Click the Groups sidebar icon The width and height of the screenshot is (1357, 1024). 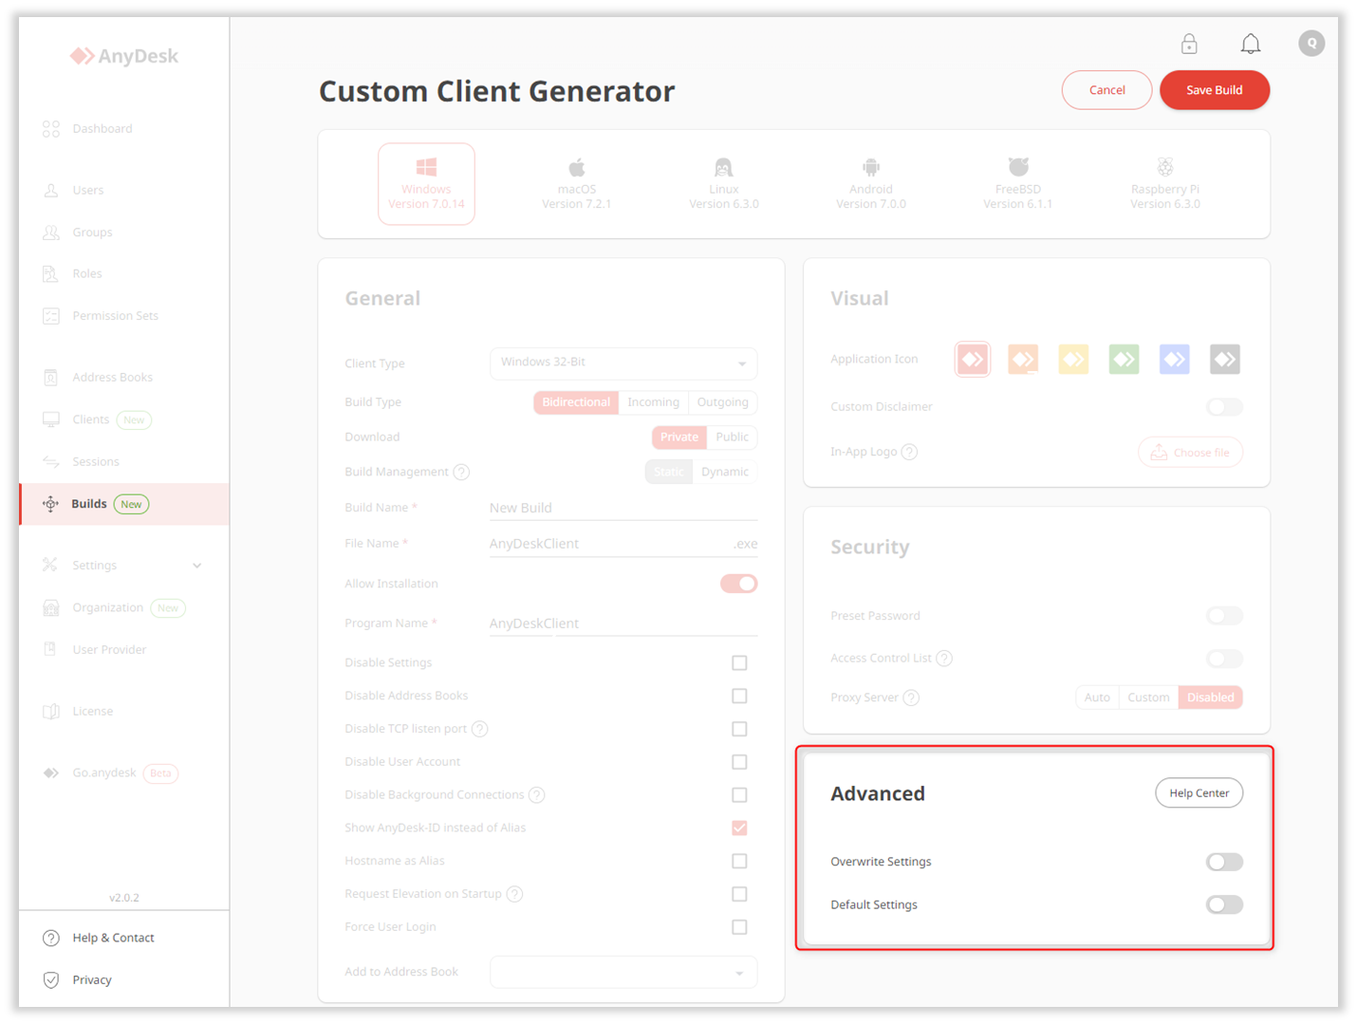coord(51,232)
